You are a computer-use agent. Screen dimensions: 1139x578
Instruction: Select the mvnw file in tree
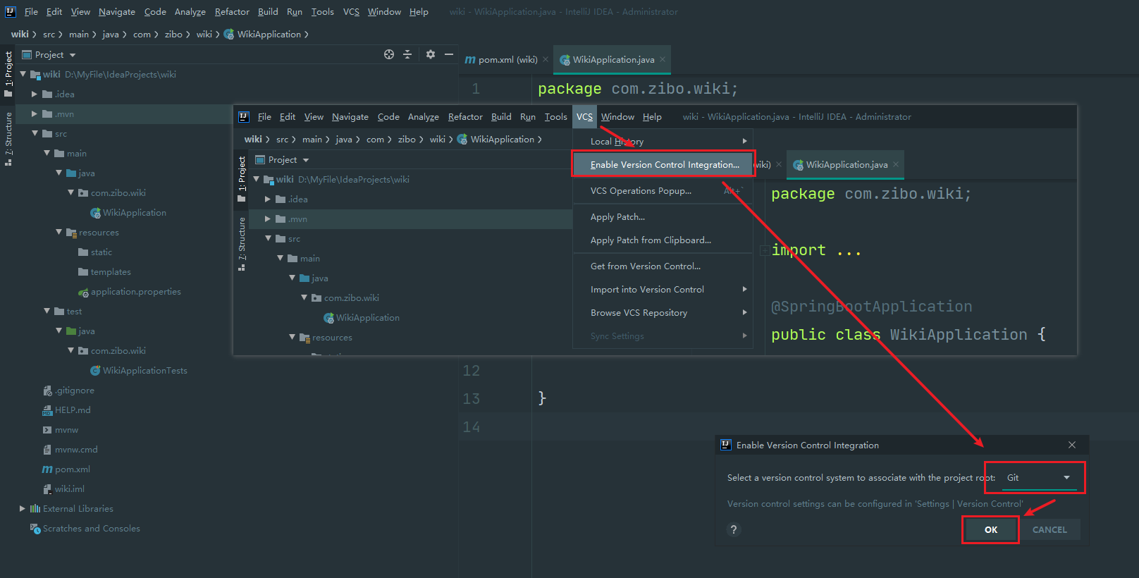61,429
